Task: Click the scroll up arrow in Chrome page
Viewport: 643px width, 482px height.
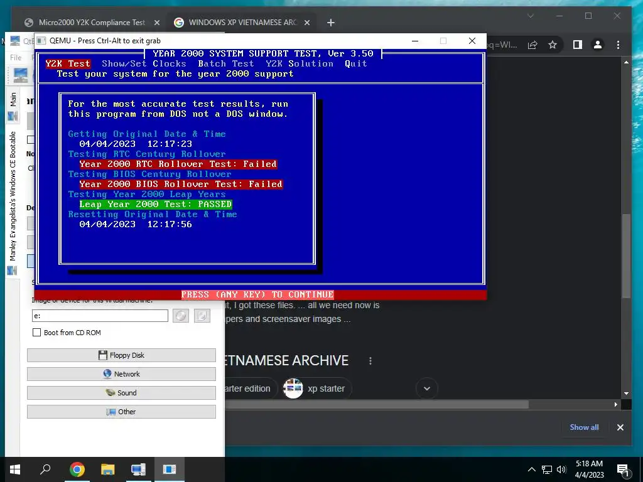Action: click(626, 62)
